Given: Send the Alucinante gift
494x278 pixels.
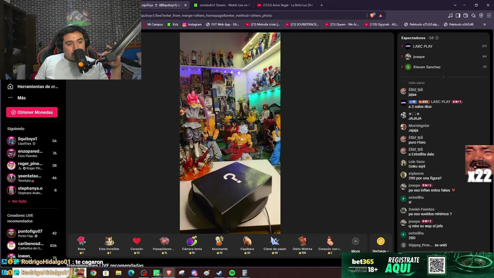Looking at the screenshot, I should pyautogui.click(x=220, y=245).
